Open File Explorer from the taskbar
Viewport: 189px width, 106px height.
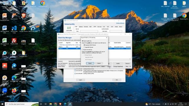coord(50,104)
